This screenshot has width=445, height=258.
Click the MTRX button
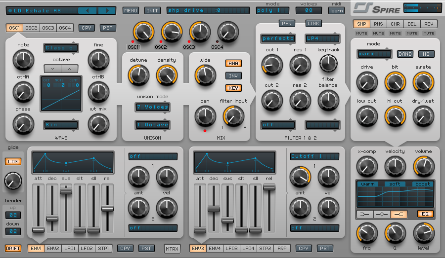tap(172, 249)
